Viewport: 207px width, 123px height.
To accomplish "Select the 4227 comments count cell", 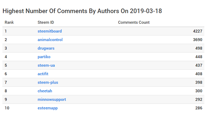I will (x=198, y=31).
